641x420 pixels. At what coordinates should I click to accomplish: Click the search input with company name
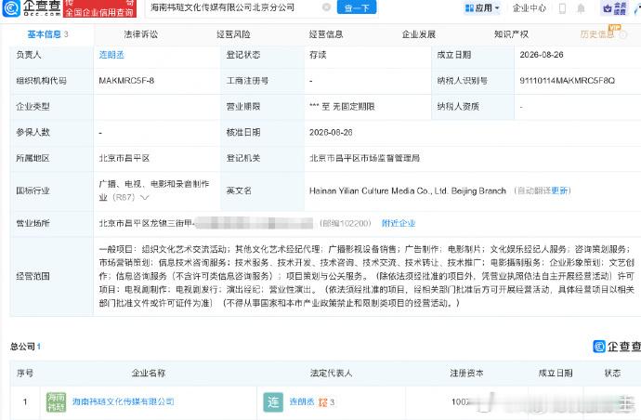(235, 7)
